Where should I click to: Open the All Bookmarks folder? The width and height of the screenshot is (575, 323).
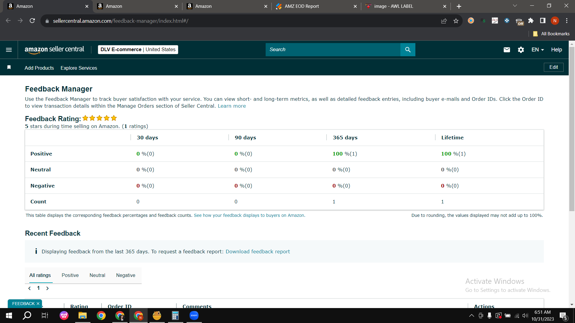click(551, 34)
